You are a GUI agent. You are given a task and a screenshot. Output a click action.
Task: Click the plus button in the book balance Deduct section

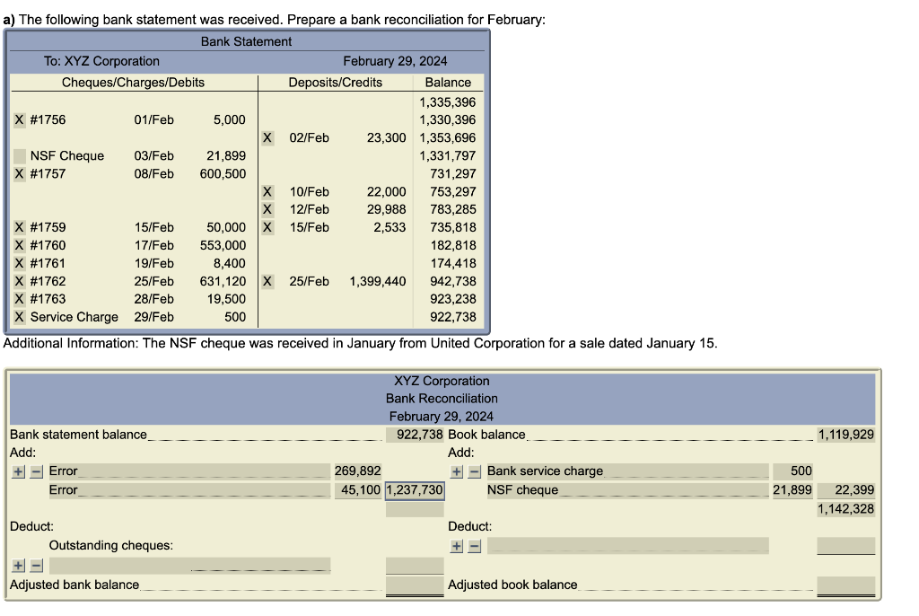(459, 545)
